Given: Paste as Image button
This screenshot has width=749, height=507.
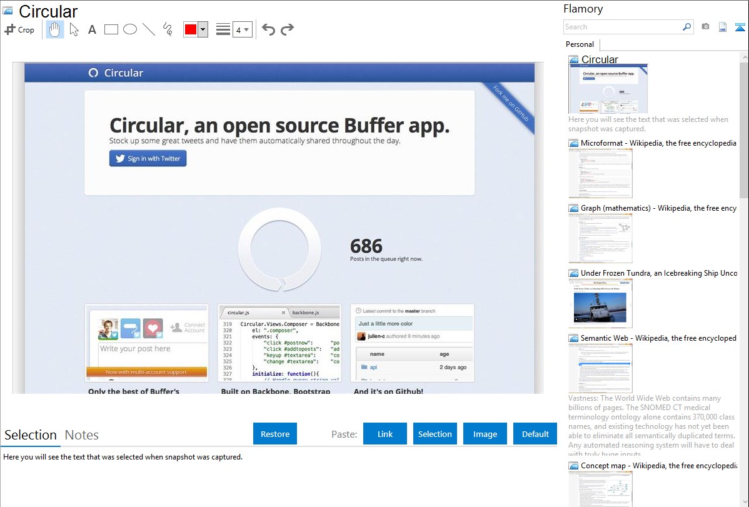Looking at the screenshot, I should pos(485,434).
